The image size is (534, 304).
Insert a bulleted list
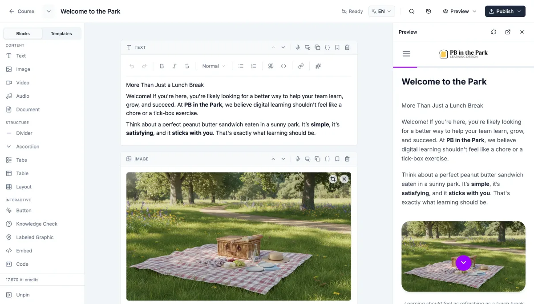(241, 66)
